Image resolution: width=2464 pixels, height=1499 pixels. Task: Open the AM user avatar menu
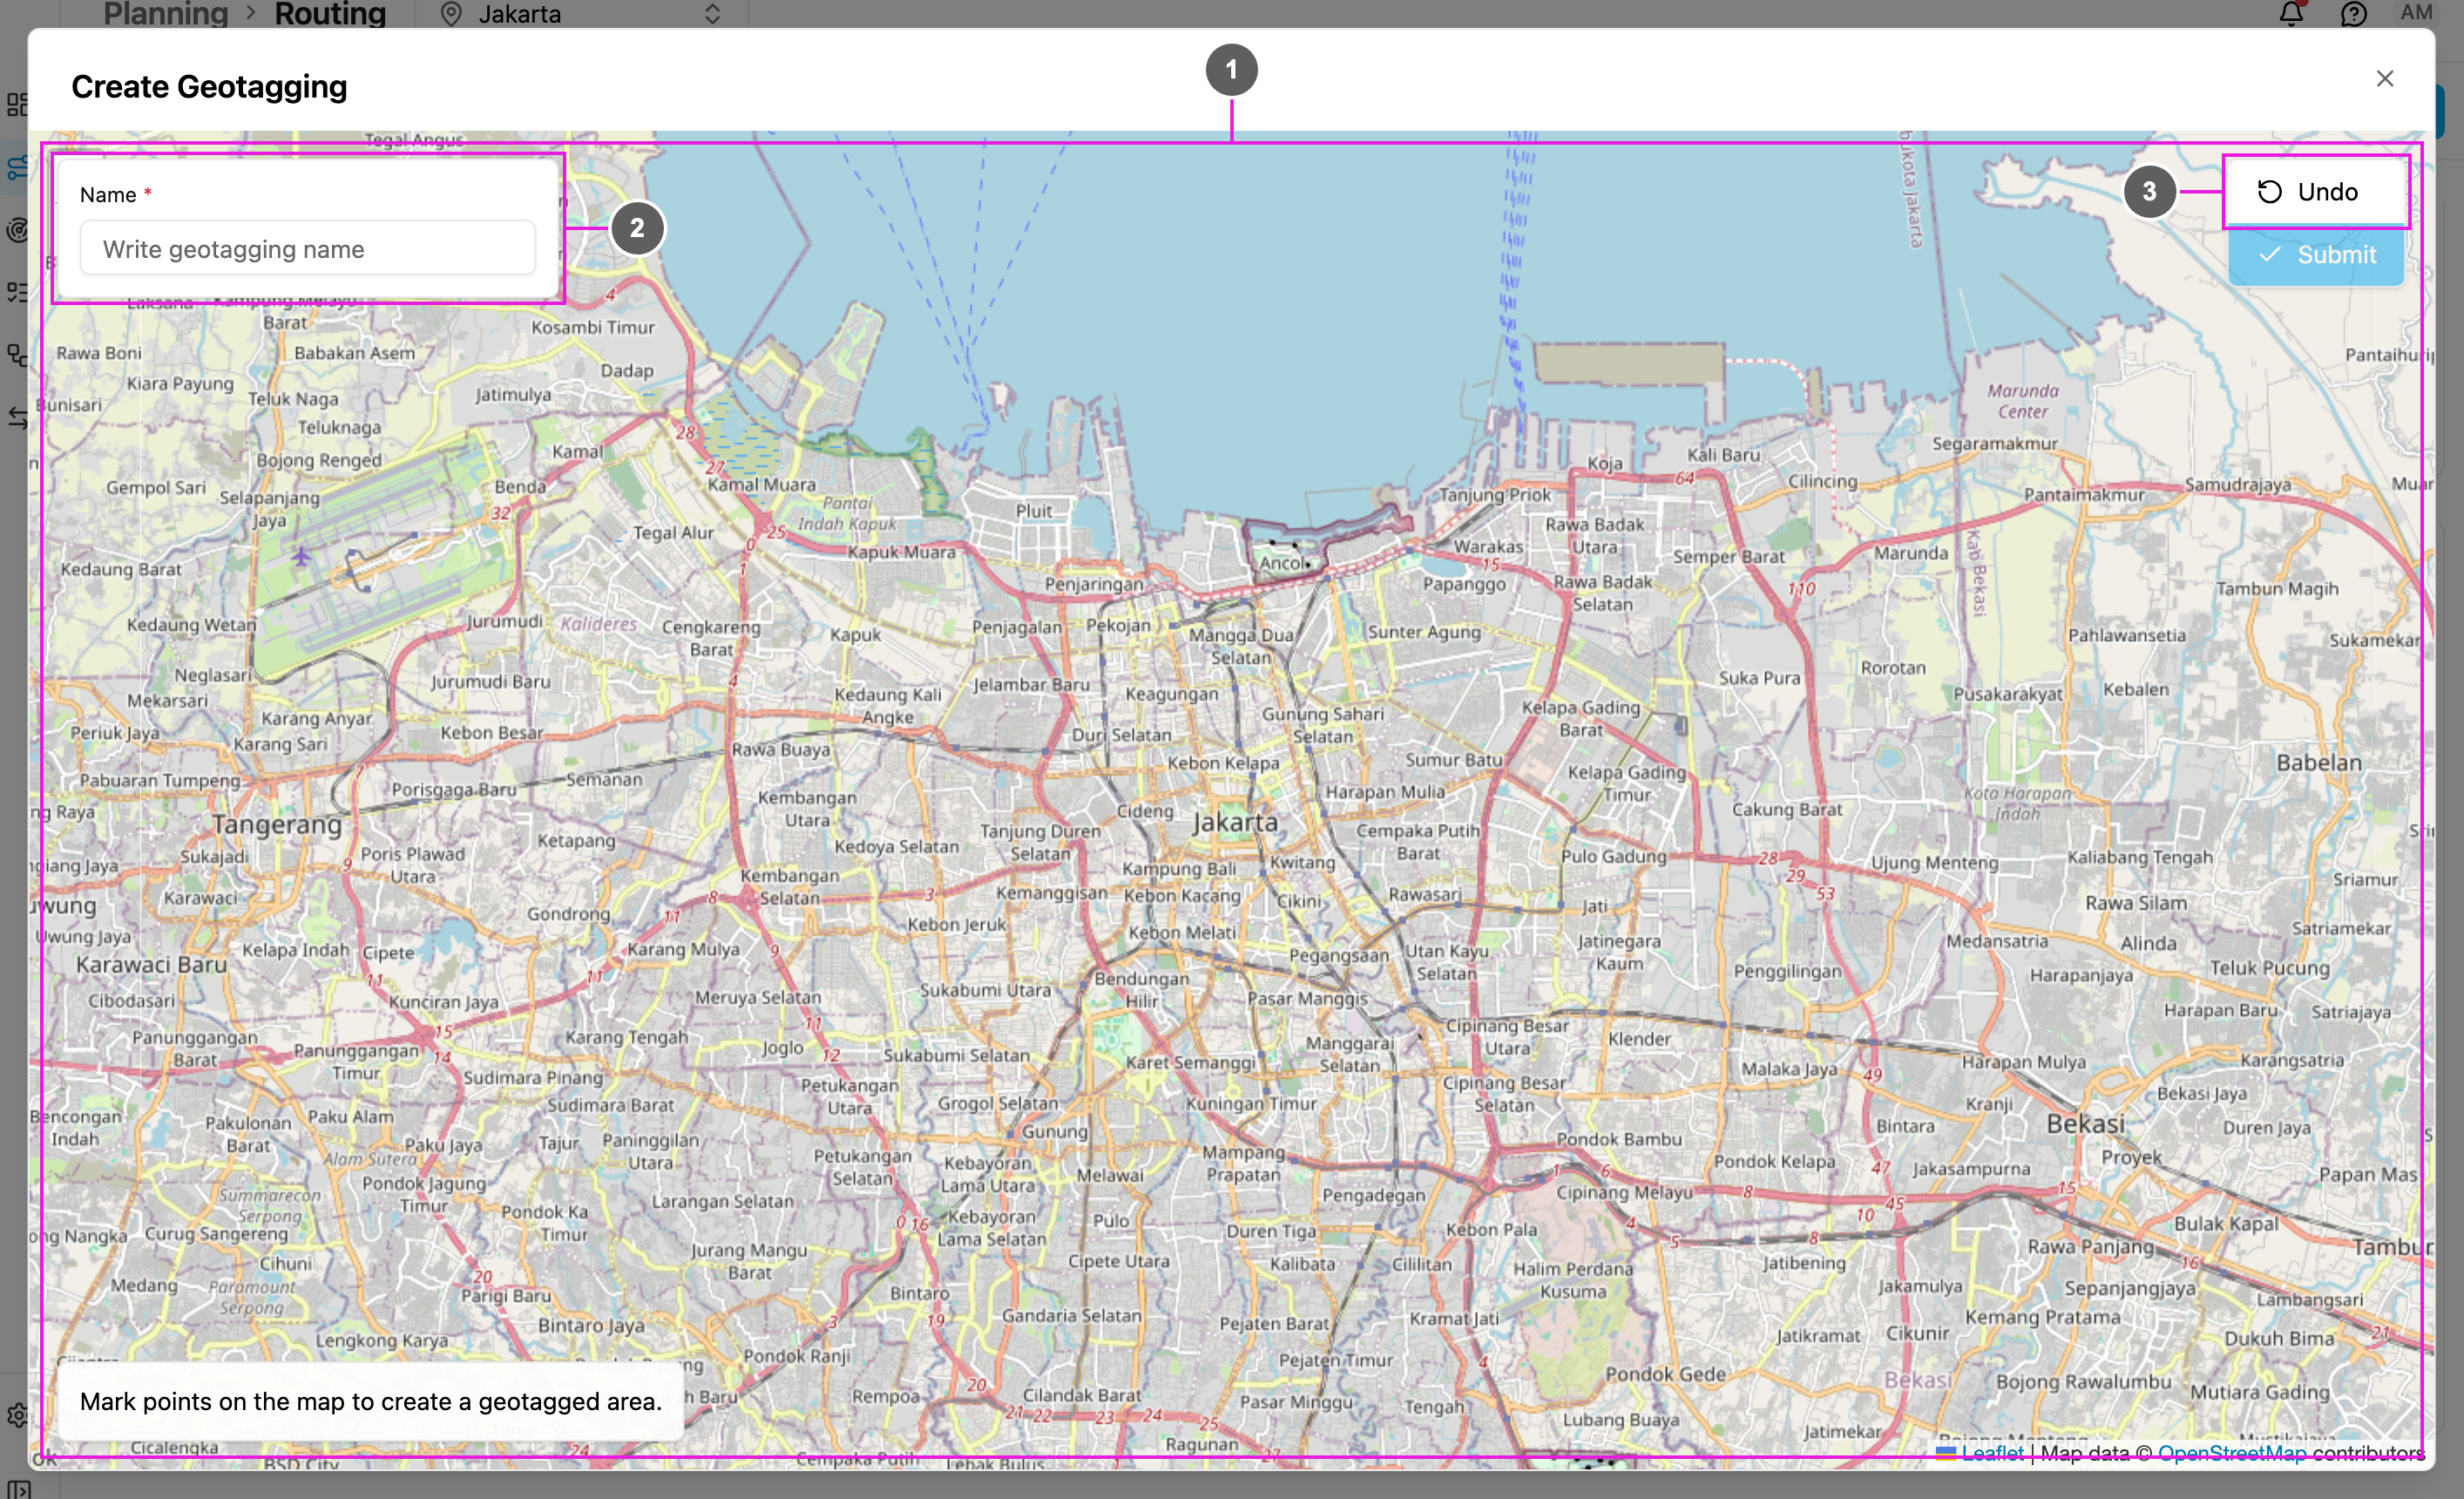click(2416, 13)
